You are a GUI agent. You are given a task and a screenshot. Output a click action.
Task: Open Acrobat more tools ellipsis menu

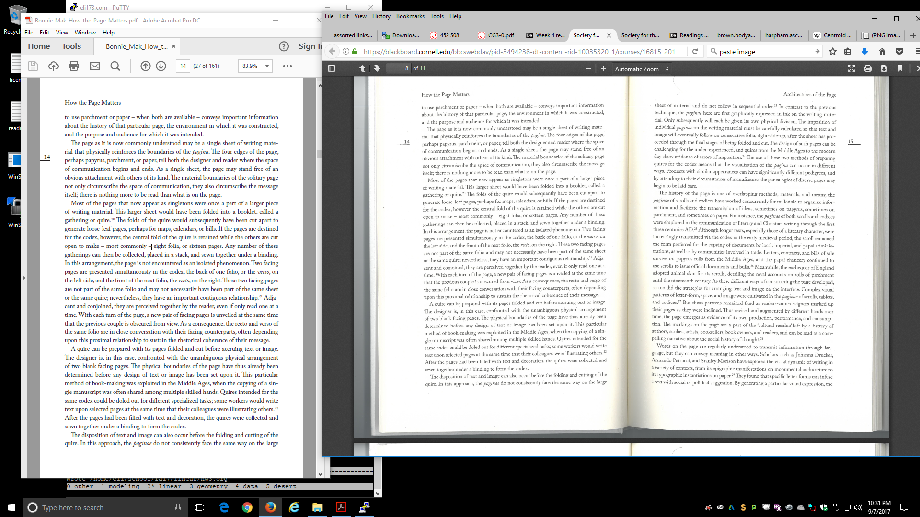[x=287, y=66]
